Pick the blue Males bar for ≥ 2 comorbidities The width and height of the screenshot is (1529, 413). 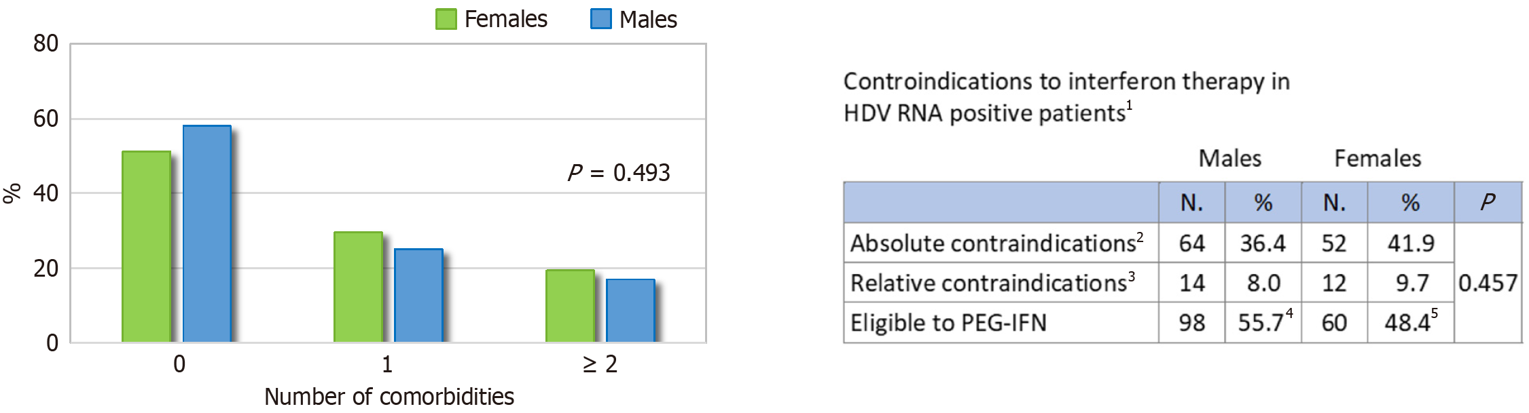630,311
